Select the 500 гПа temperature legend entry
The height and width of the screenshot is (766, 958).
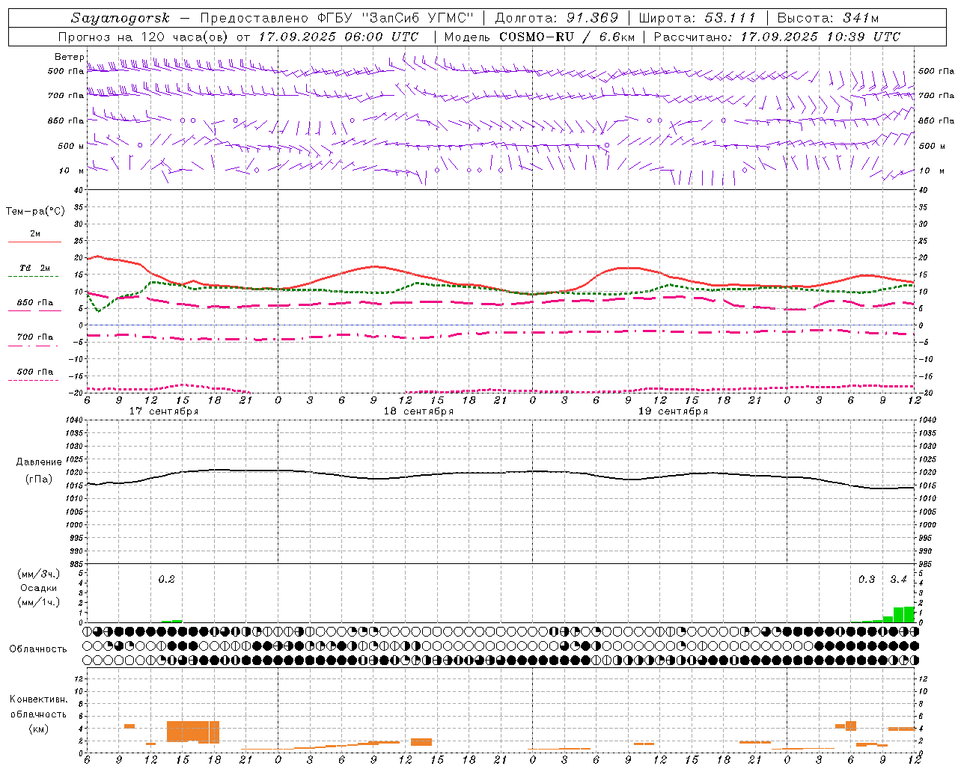point(34,372)
